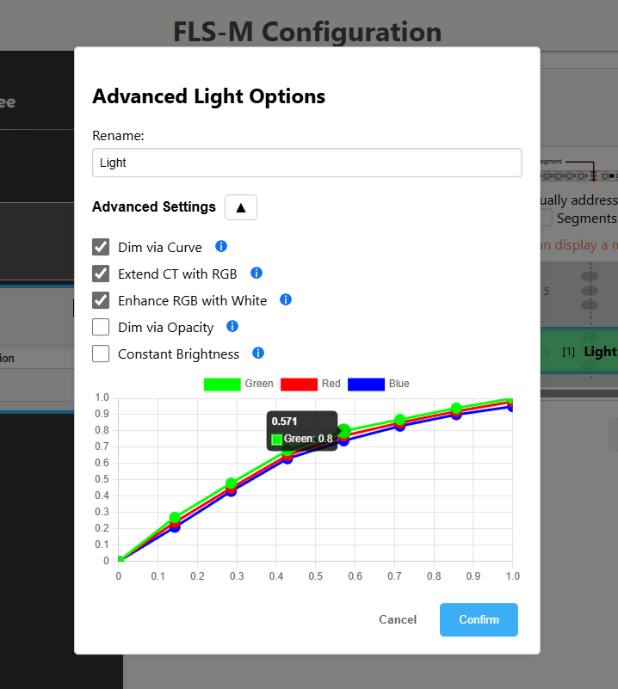Select green curve point near 0.857
Viewport: 618px width, 689px height.
click(x=456, y=409)
